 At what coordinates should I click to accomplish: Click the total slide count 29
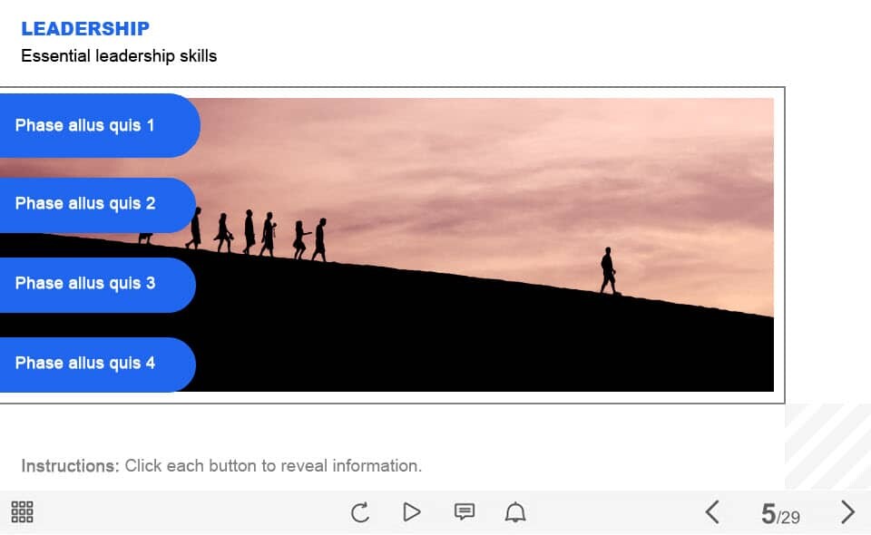789,518
